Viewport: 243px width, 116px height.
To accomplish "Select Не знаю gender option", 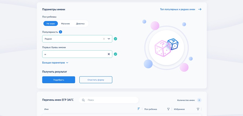I will [x=50, y=23].
